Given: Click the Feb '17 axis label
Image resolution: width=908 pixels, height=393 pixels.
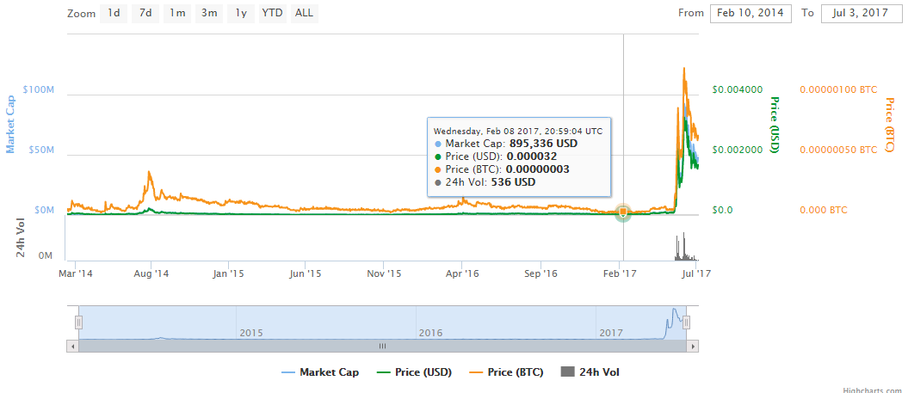Looking at the screenshot, I should [620, 274].
